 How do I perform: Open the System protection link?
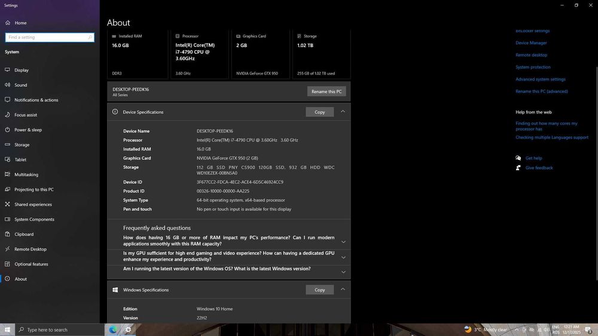tap(533, 67)
